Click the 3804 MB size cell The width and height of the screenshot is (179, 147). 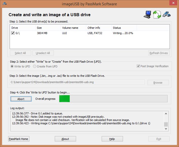42,33
